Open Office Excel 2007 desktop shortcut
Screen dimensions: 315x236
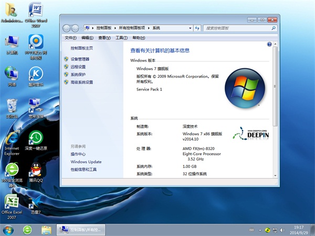(x=12, y=207)
